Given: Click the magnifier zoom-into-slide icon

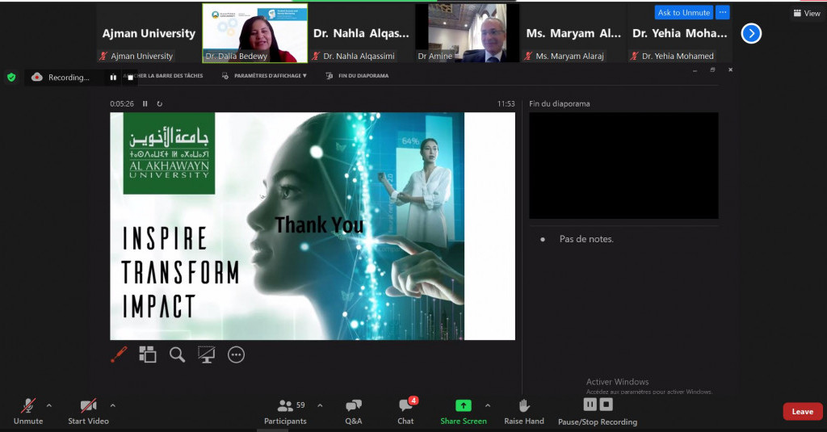Looking at the screenshot, I should point(177,354).
